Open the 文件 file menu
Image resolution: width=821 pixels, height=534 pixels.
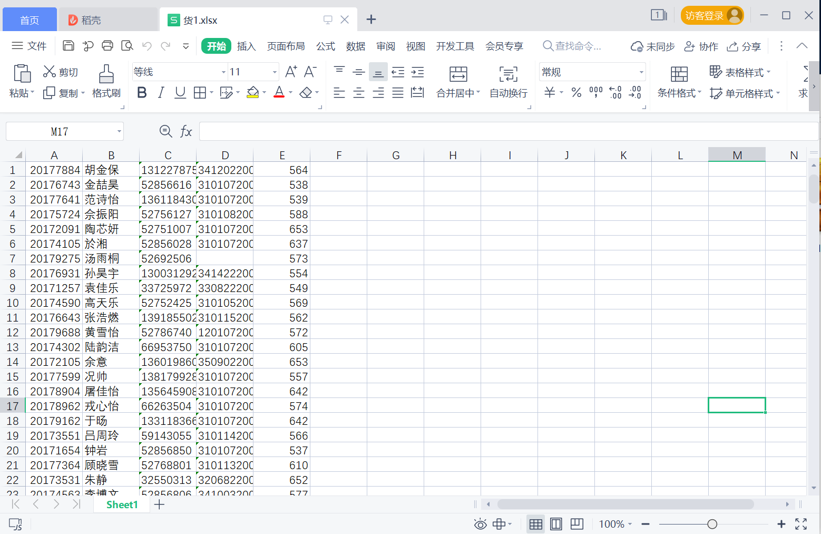[x=29, y=46]
